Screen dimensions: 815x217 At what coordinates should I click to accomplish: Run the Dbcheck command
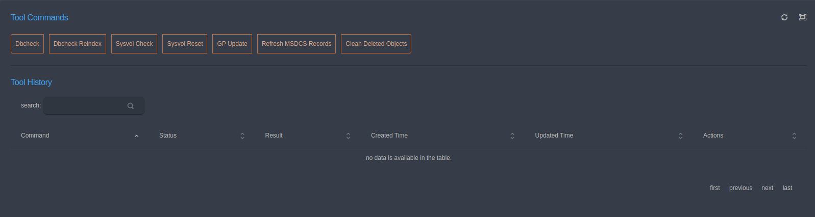point(27,44)
